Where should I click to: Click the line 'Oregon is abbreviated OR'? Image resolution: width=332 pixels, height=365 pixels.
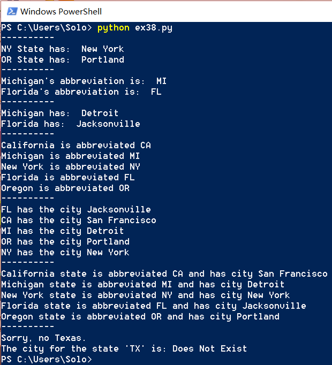(65, 188)
